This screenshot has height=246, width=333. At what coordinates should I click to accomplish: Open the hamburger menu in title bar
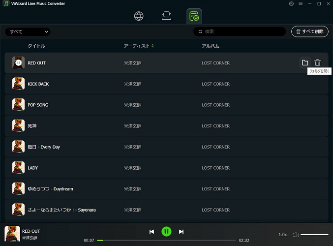301,3
